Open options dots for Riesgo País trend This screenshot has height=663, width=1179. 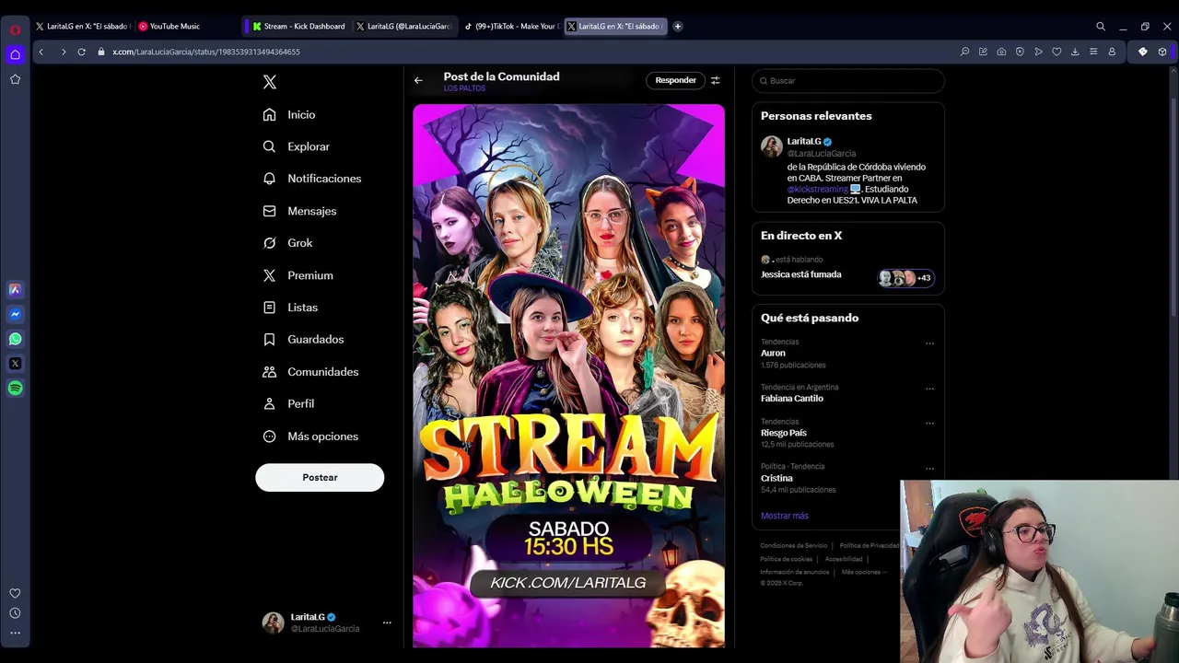929,423
